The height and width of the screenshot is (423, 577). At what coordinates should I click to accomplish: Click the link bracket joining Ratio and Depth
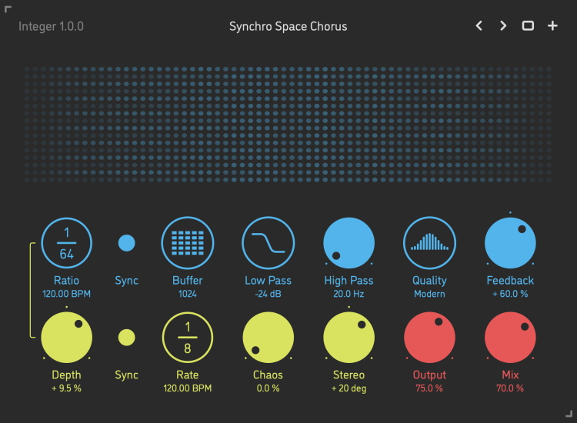(32, 290)
